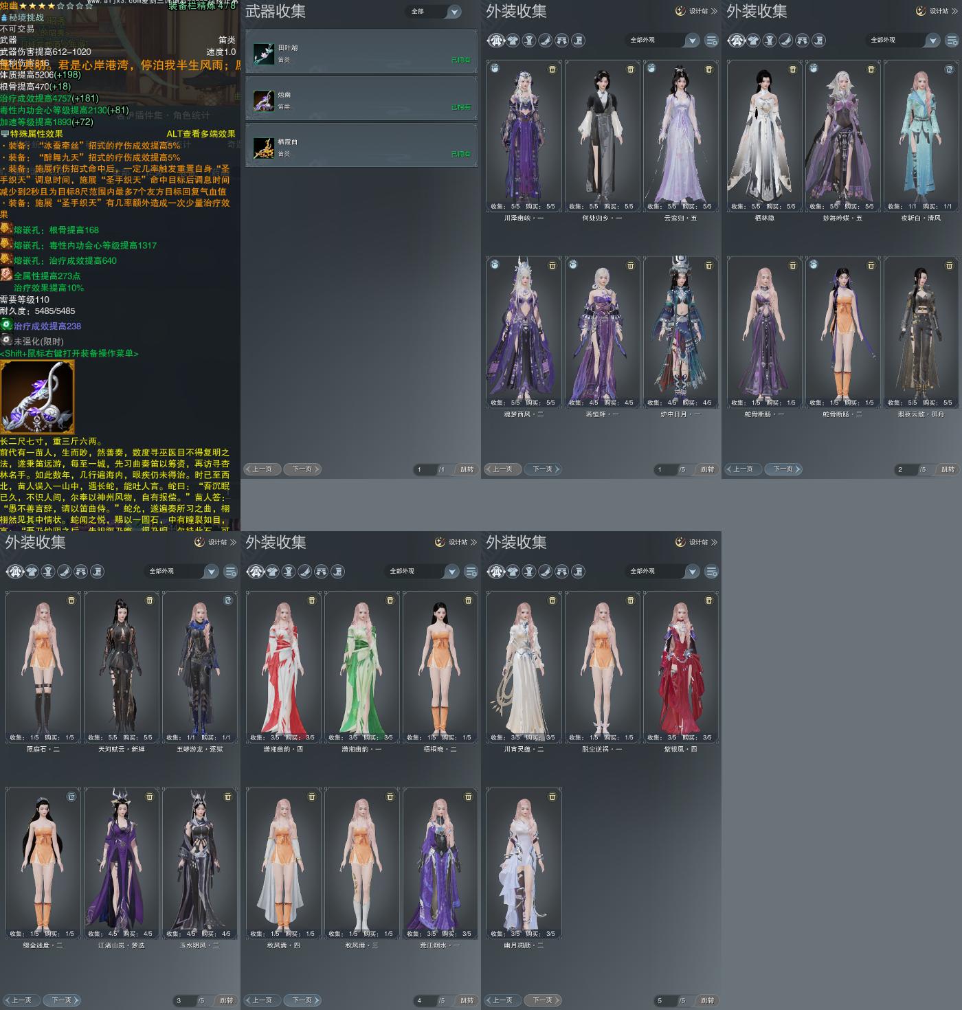The height and width of the screenshot is (1010, 962).
Task: Click the trash icon on 蛇骨断肠·一 card
Action: coord(793,265)
